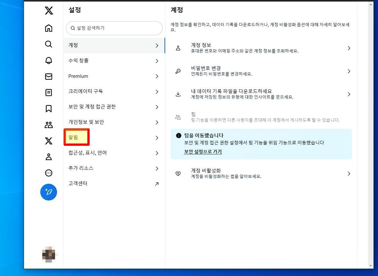Go to Home via house icon
The width and height of the screenshot is (378, 276).
49,28
